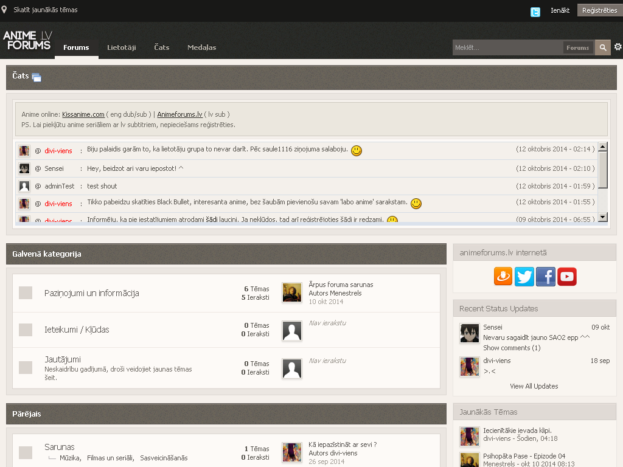This screenshot has height=467, width=623.
Task: Click the Twitter bird icon in sidebar
Action: (524, 277)
